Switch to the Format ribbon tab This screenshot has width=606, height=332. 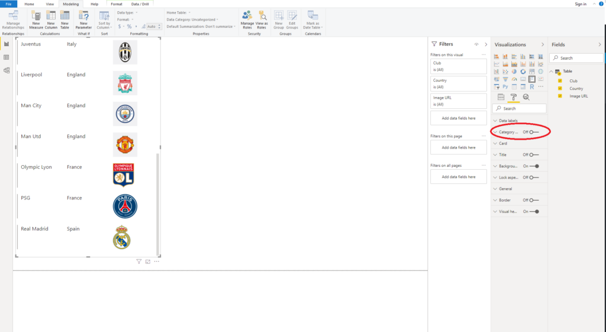point(117,4)
